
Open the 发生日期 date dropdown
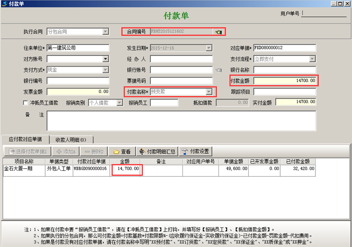208,48
